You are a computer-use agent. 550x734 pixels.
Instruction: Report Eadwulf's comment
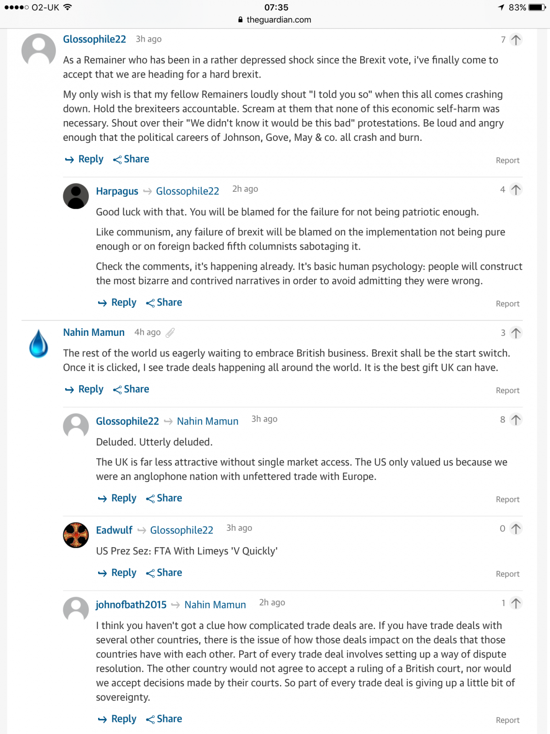507,574
